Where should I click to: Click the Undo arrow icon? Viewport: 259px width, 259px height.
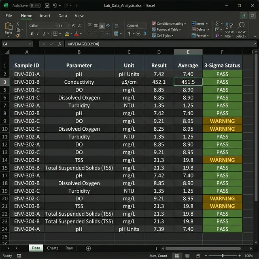(55, 6)
